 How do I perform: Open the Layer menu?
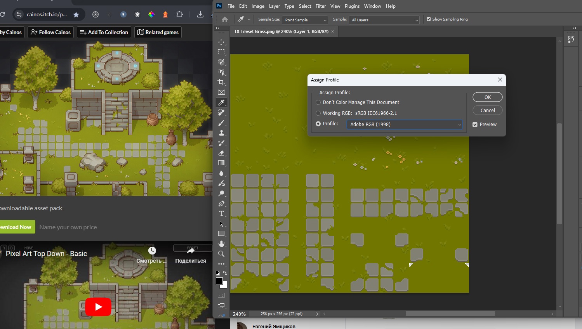[274, 6]
